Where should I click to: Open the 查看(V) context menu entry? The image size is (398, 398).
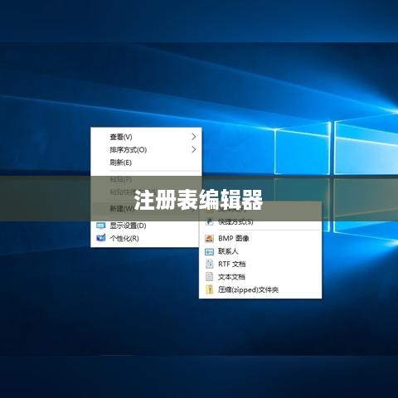[146, 137]
